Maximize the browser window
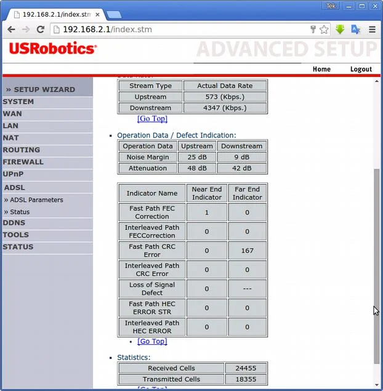The width and height of the screenshot is (383, 391). [x=362, y=6]
